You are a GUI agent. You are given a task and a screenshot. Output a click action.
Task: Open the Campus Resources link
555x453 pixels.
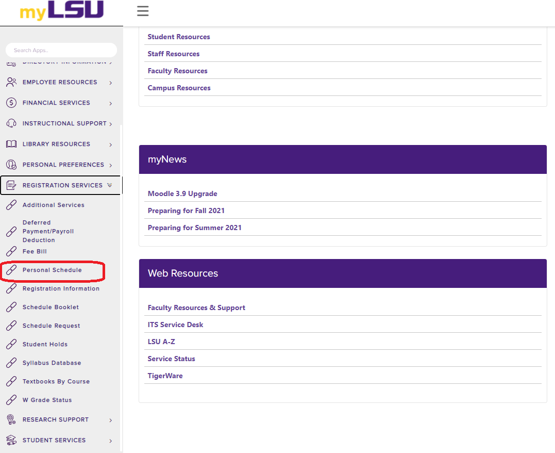pyautogui.click(x=179, y=88)
